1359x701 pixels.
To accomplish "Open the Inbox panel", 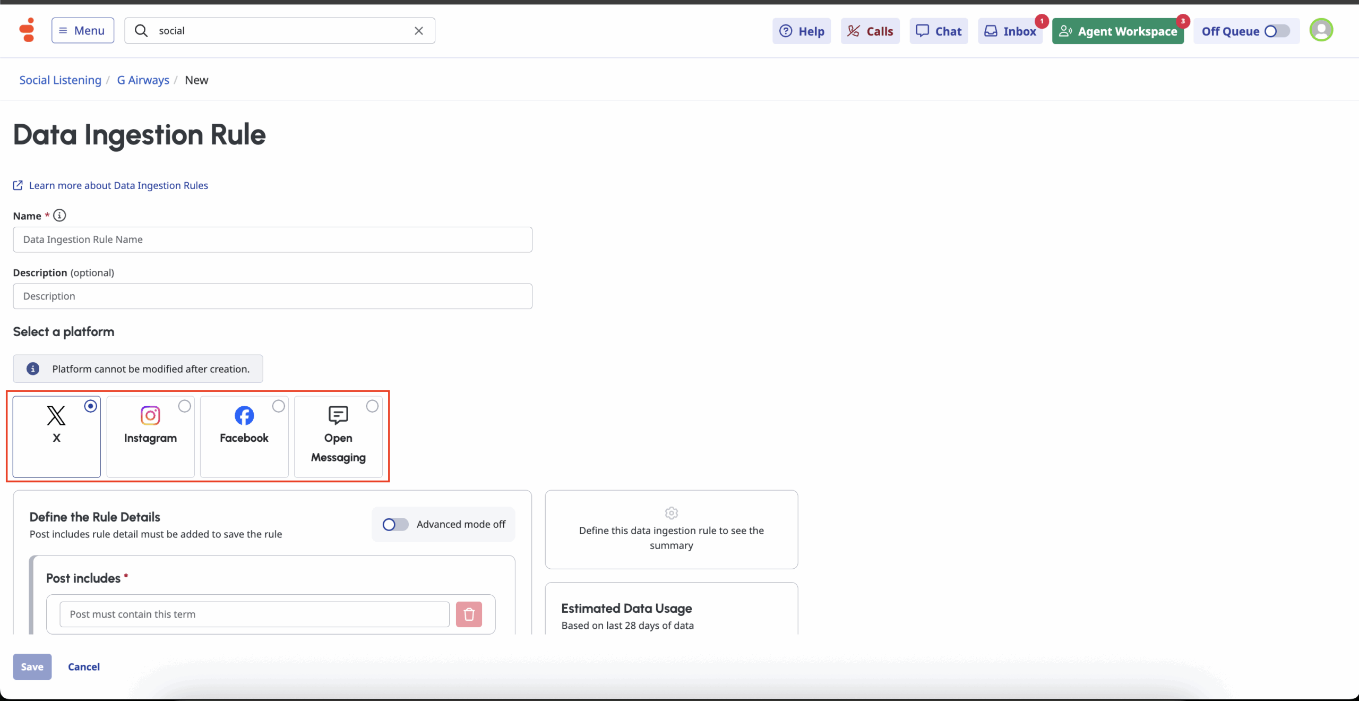I will tap(1010, 31).
